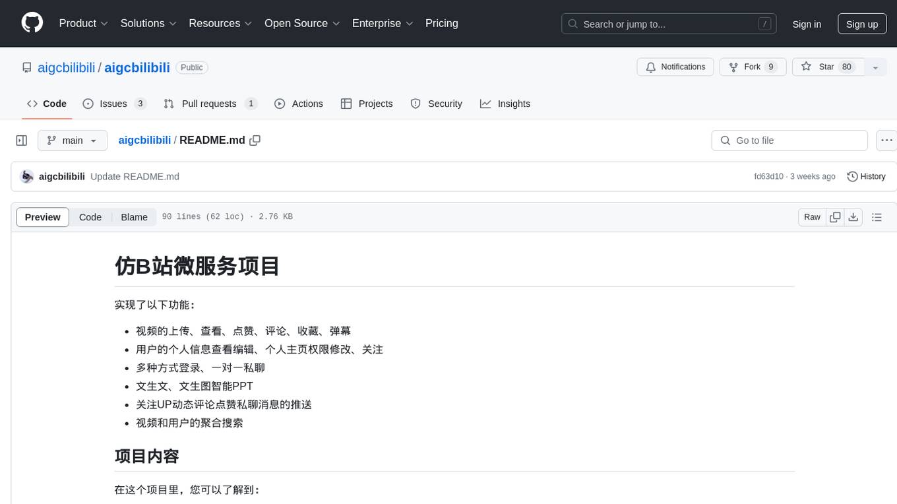Expand the file tree side panel

(22, 141)
